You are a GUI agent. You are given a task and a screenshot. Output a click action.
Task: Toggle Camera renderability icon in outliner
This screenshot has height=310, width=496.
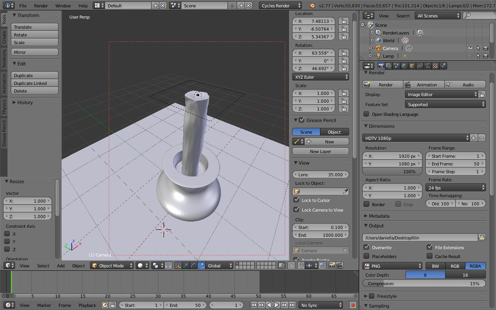point(486,48)
